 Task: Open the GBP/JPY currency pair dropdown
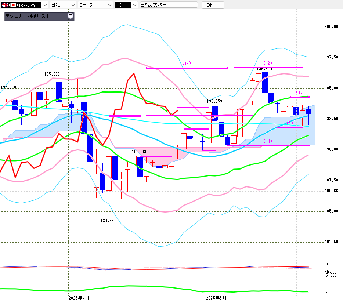point(24,5)
